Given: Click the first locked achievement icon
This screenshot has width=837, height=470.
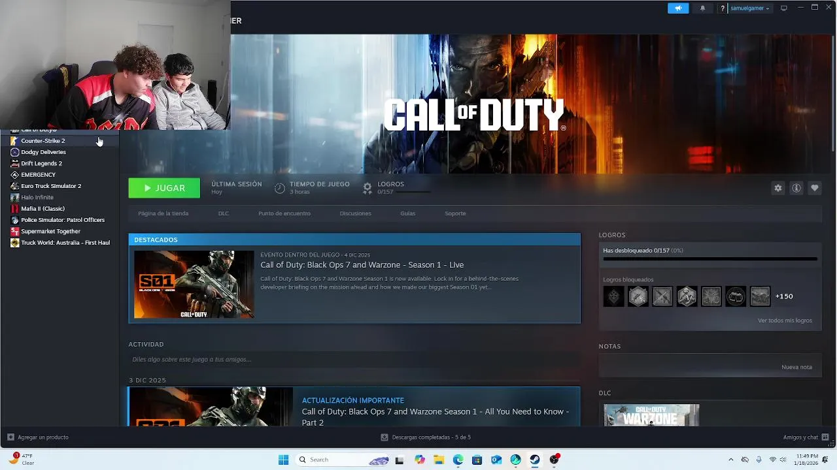Looking at the screenshot, I should pyautogui.click(x=613, y=296).
